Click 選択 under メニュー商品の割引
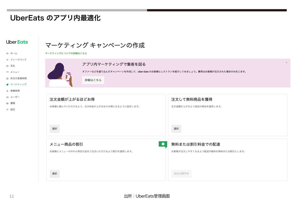Viewport: 294px width, 203px height. click(x=55, y=174)
